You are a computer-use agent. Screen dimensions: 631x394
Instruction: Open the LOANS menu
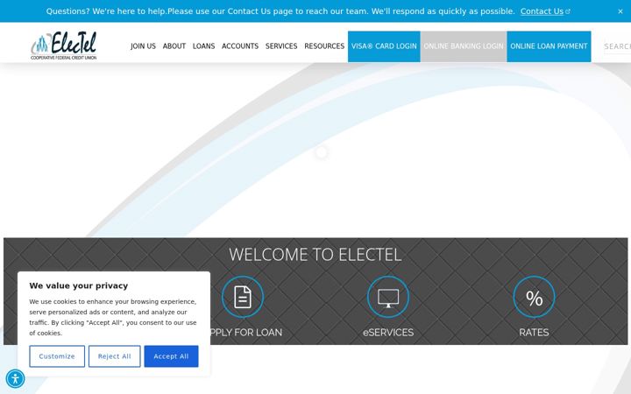203,46
